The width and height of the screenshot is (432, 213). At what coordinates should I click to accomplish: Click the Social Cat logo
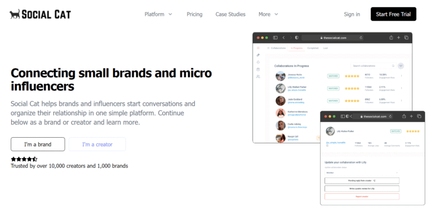click(40, 14)
